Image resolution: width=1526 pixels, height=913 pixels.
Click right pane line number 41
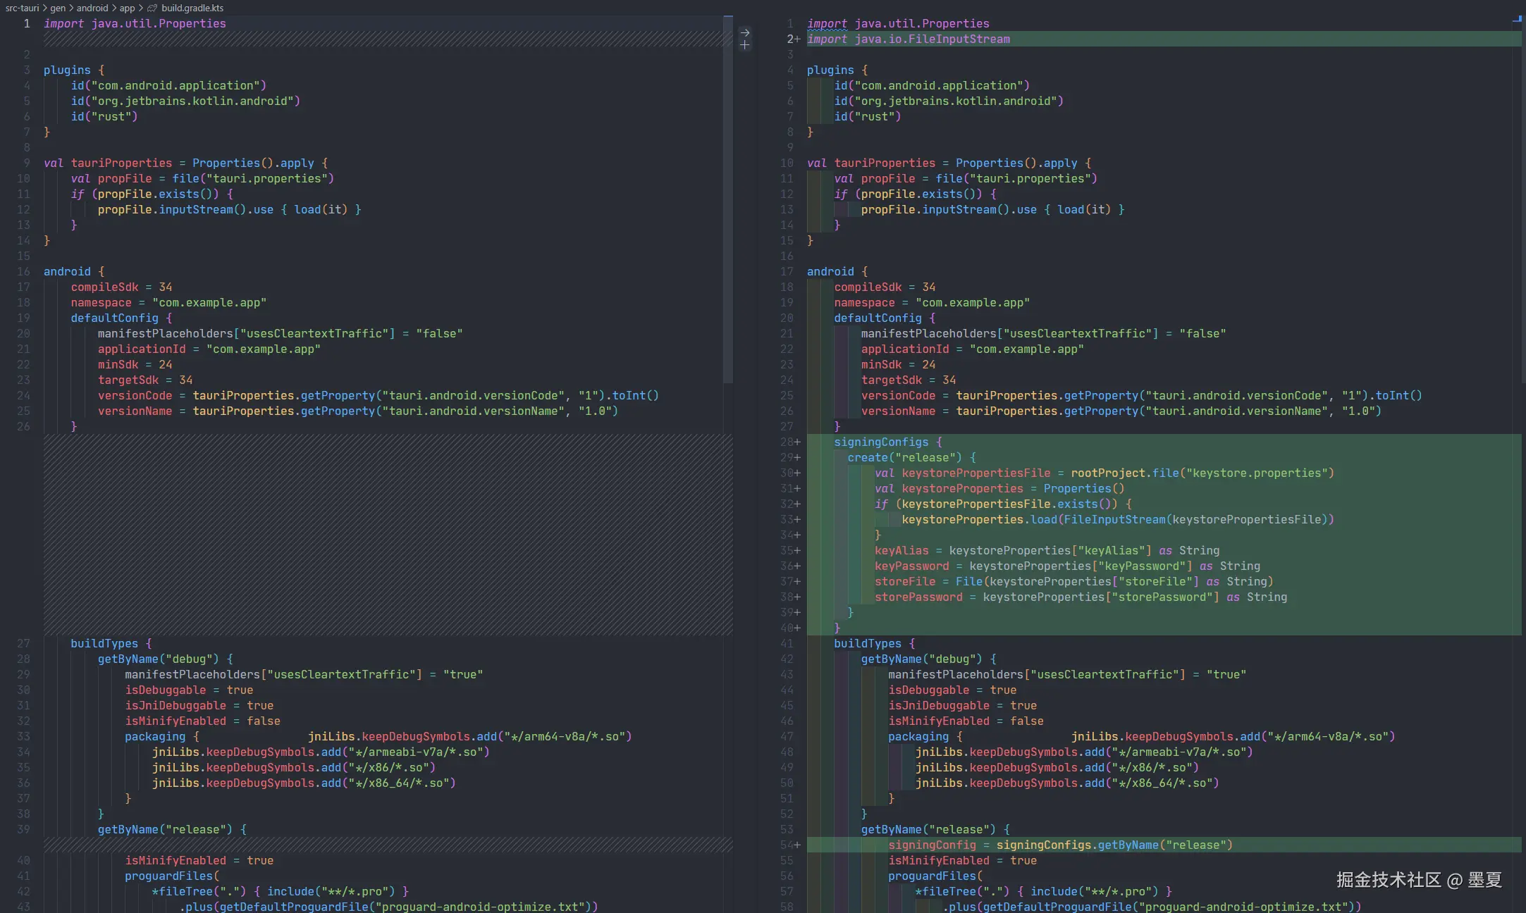coord(787,643)
